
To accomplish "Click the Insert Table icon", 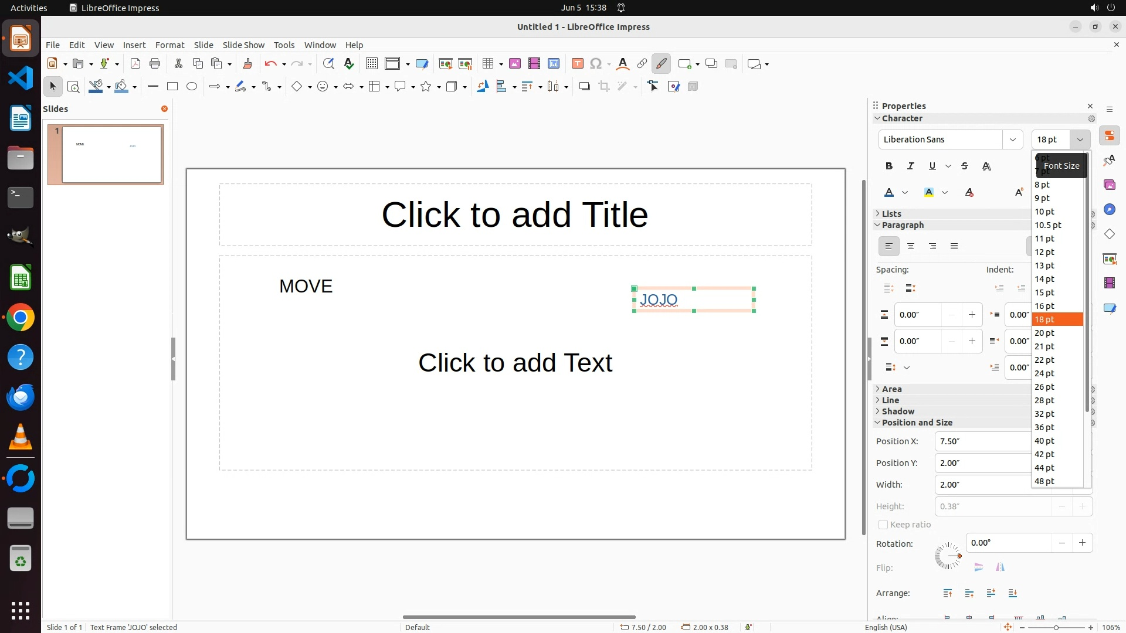I will (x=487, y=64).
